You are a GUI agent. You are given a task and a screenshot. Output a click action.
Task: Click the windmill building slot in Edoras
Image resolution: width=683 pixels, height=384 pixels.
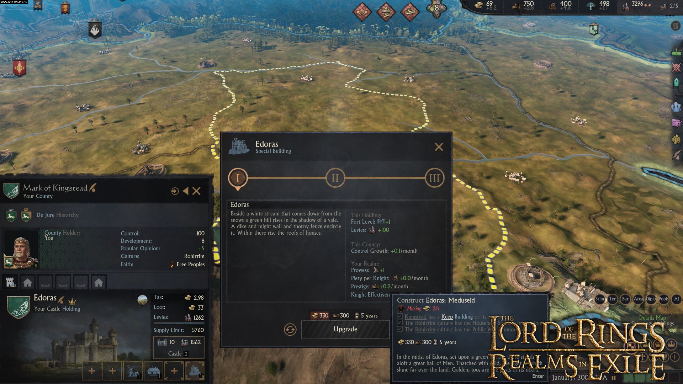tap(133, 371)
